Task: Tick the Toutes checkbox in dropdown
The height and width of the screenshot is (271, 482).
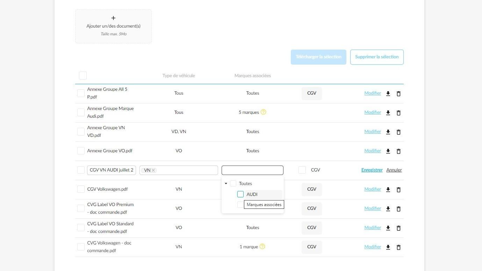Action: (x=233, y=183)
